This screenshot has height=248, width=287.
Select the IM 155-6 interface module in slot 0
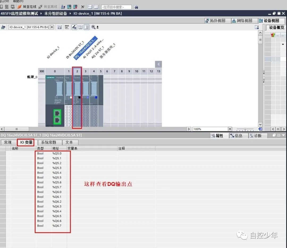(x=55, y=101)
